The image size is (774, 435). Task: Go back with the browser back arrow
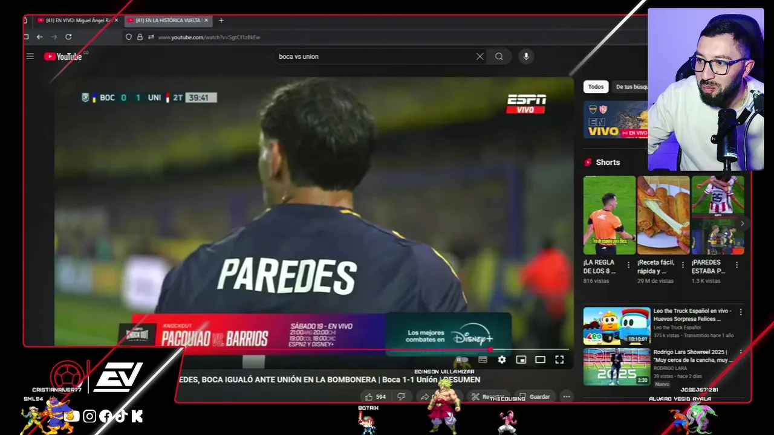pyautogui.click(x=39, y=37)
